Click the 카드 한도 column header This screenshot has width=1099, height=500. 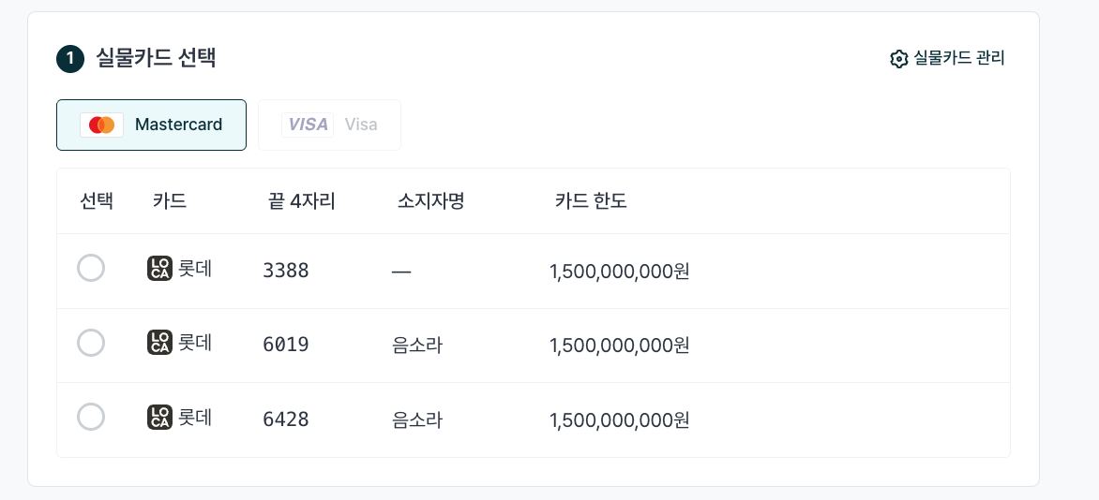tap(591, 201)
